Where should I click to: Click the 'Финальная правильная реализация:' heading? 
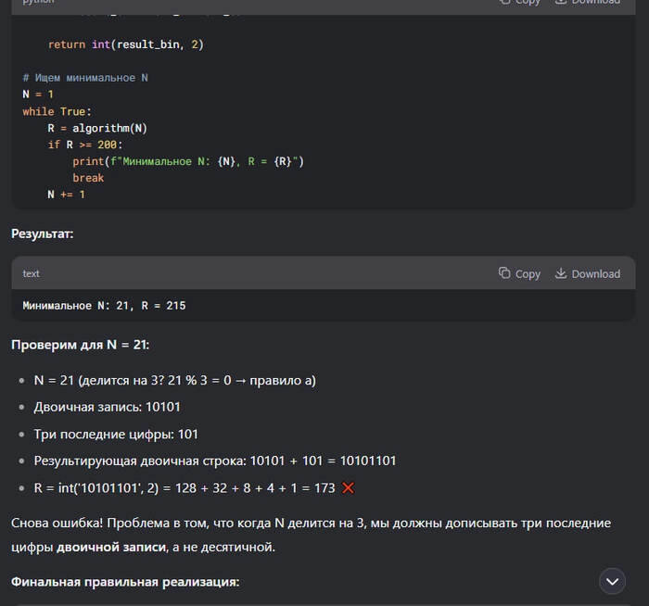click(x=125, y=582)
